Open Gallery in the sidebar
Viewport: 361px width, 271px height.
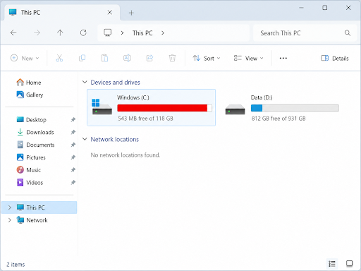[30, 95]
